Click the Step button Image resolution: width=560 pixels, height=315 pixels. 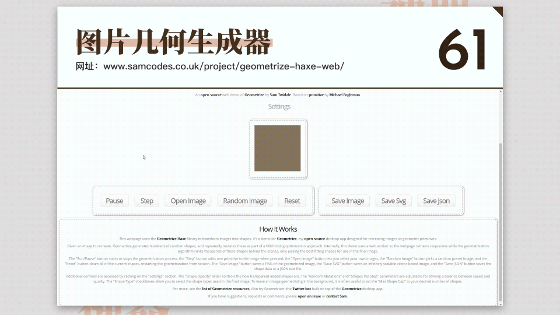[147, 201]
